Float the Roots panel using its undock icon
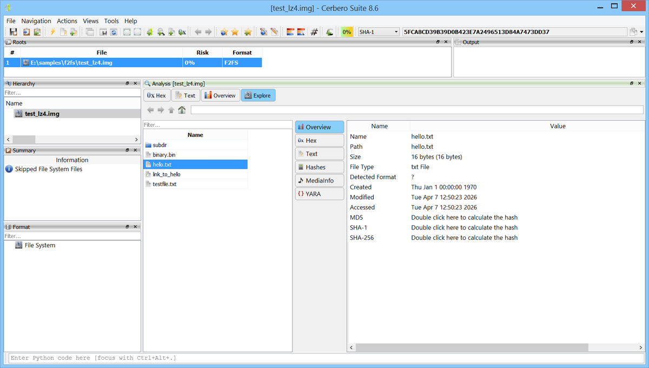This screenshot has height=368, width=649. (438, 42)
